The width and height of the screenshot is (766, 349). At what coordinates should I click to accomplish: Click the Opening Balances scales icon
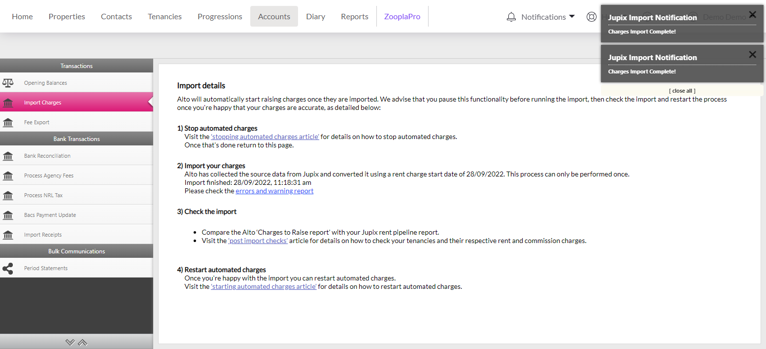(x=8, y=83)
